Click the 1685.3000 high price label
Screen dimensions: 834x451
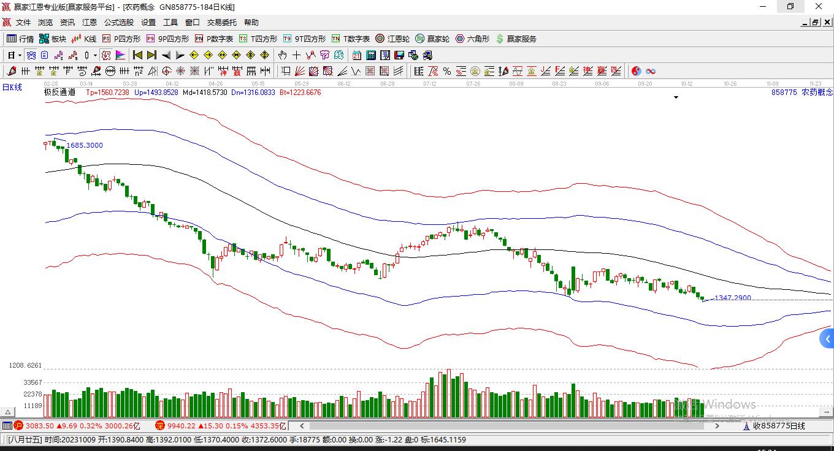(85, 145)
